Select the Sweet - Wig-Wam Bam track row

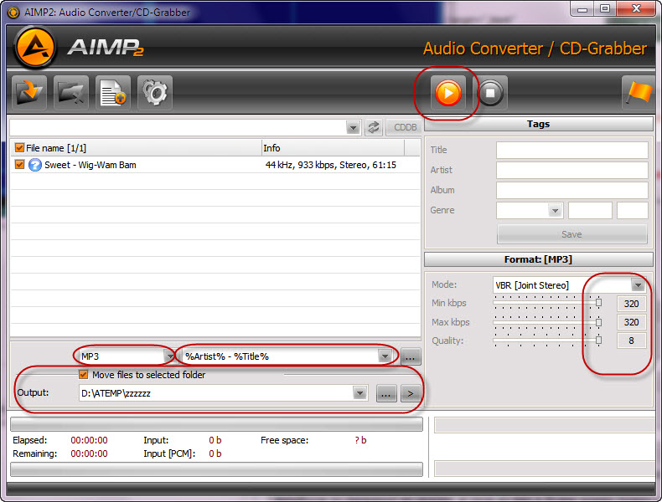click(215, 165)
